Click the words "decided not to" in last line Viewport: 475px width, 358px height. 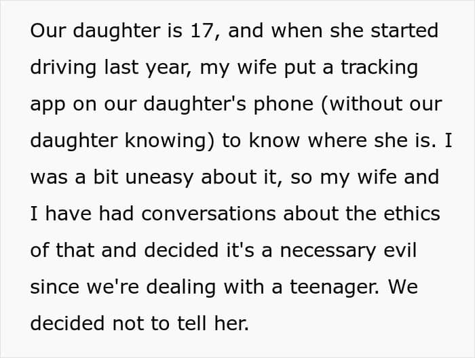[x=100, y=323]
